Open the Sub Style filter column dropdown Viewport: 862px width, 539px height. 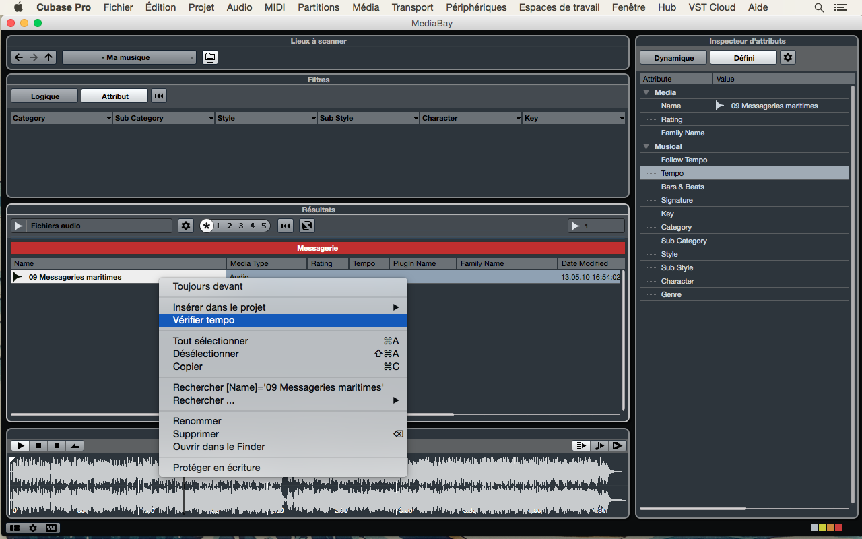(x=368, y=118)
